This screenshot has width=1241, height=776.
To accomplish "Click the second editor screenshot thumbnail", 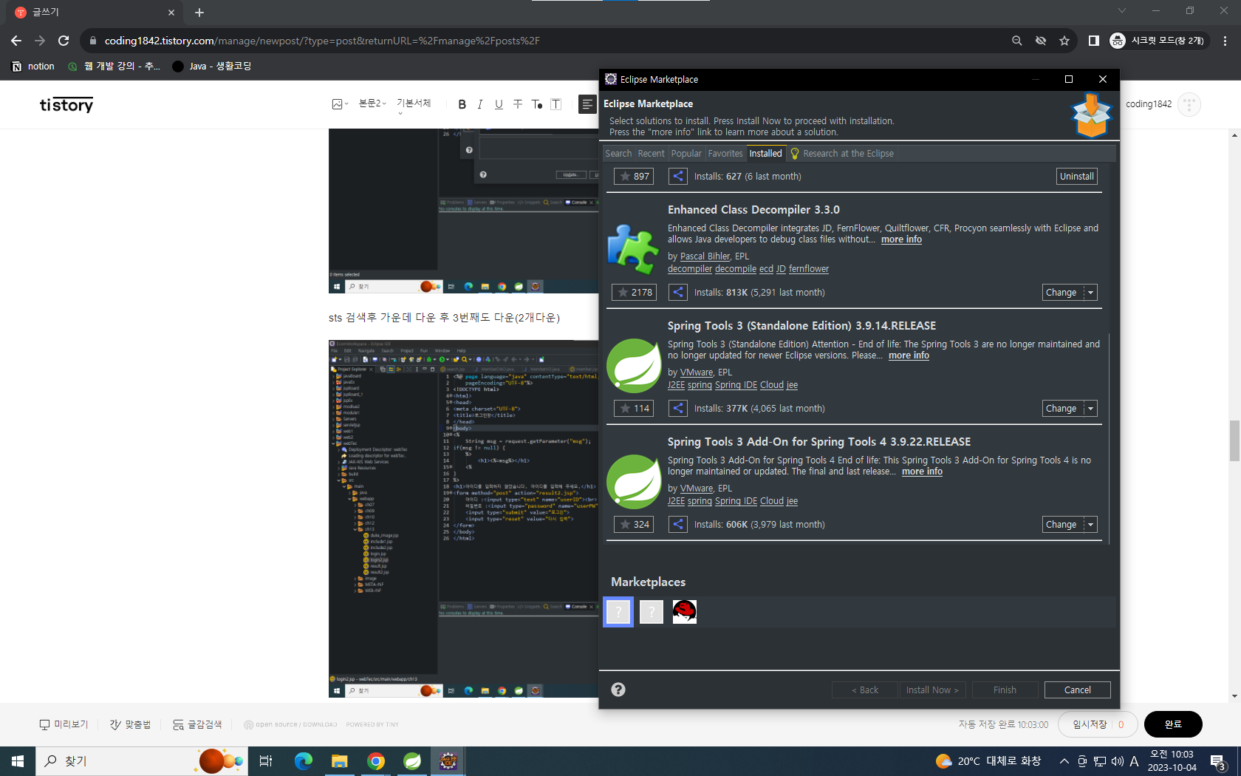I will pyautogui.click(x=463, y=519).
